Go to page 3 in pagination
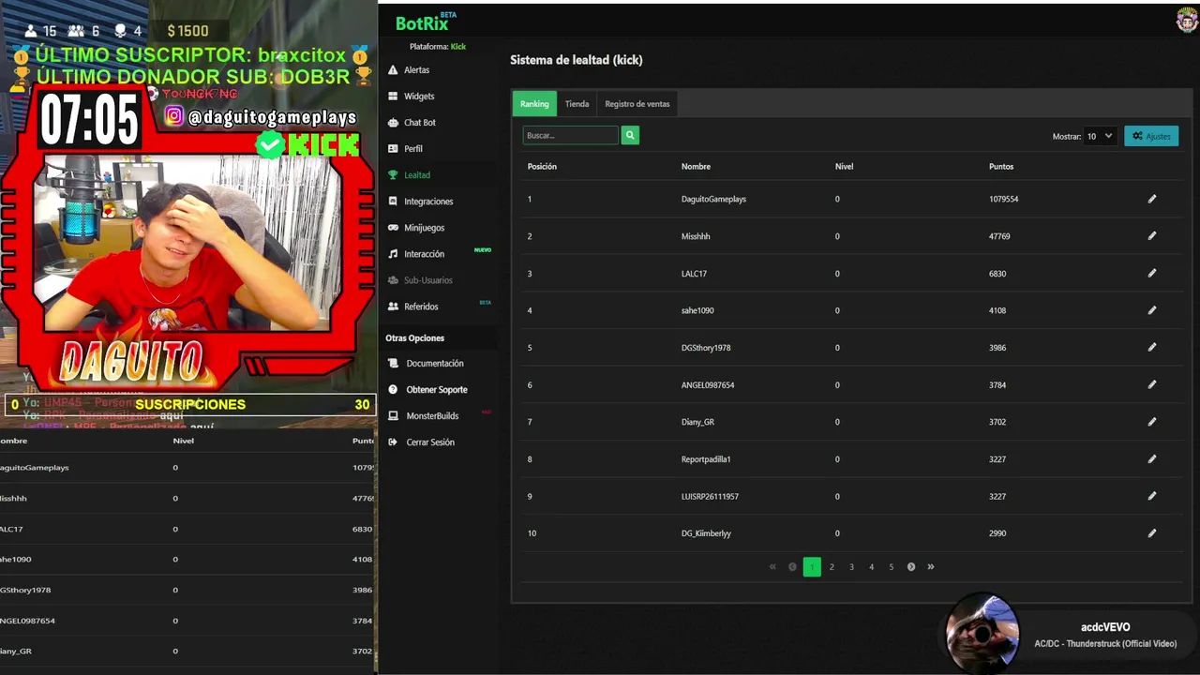1200x675 pixels. pos(851,566)
